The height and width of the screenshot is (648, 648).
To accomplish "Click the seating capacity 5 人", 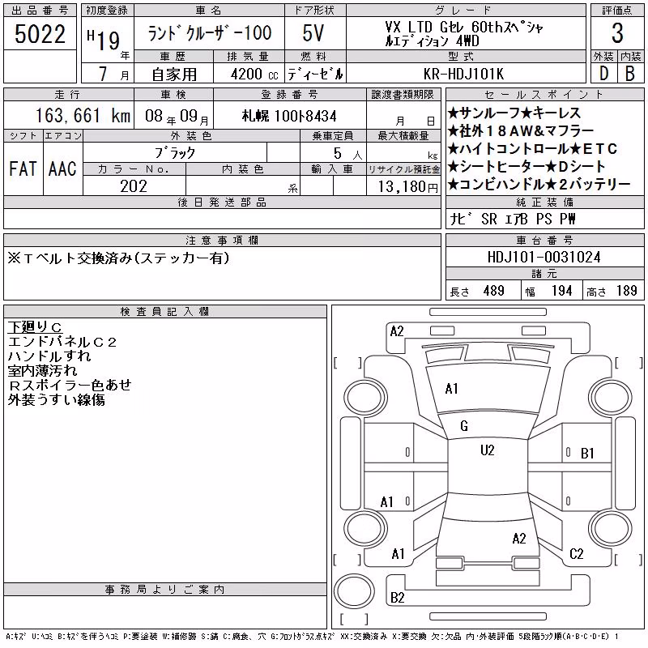I will (347, 154).
